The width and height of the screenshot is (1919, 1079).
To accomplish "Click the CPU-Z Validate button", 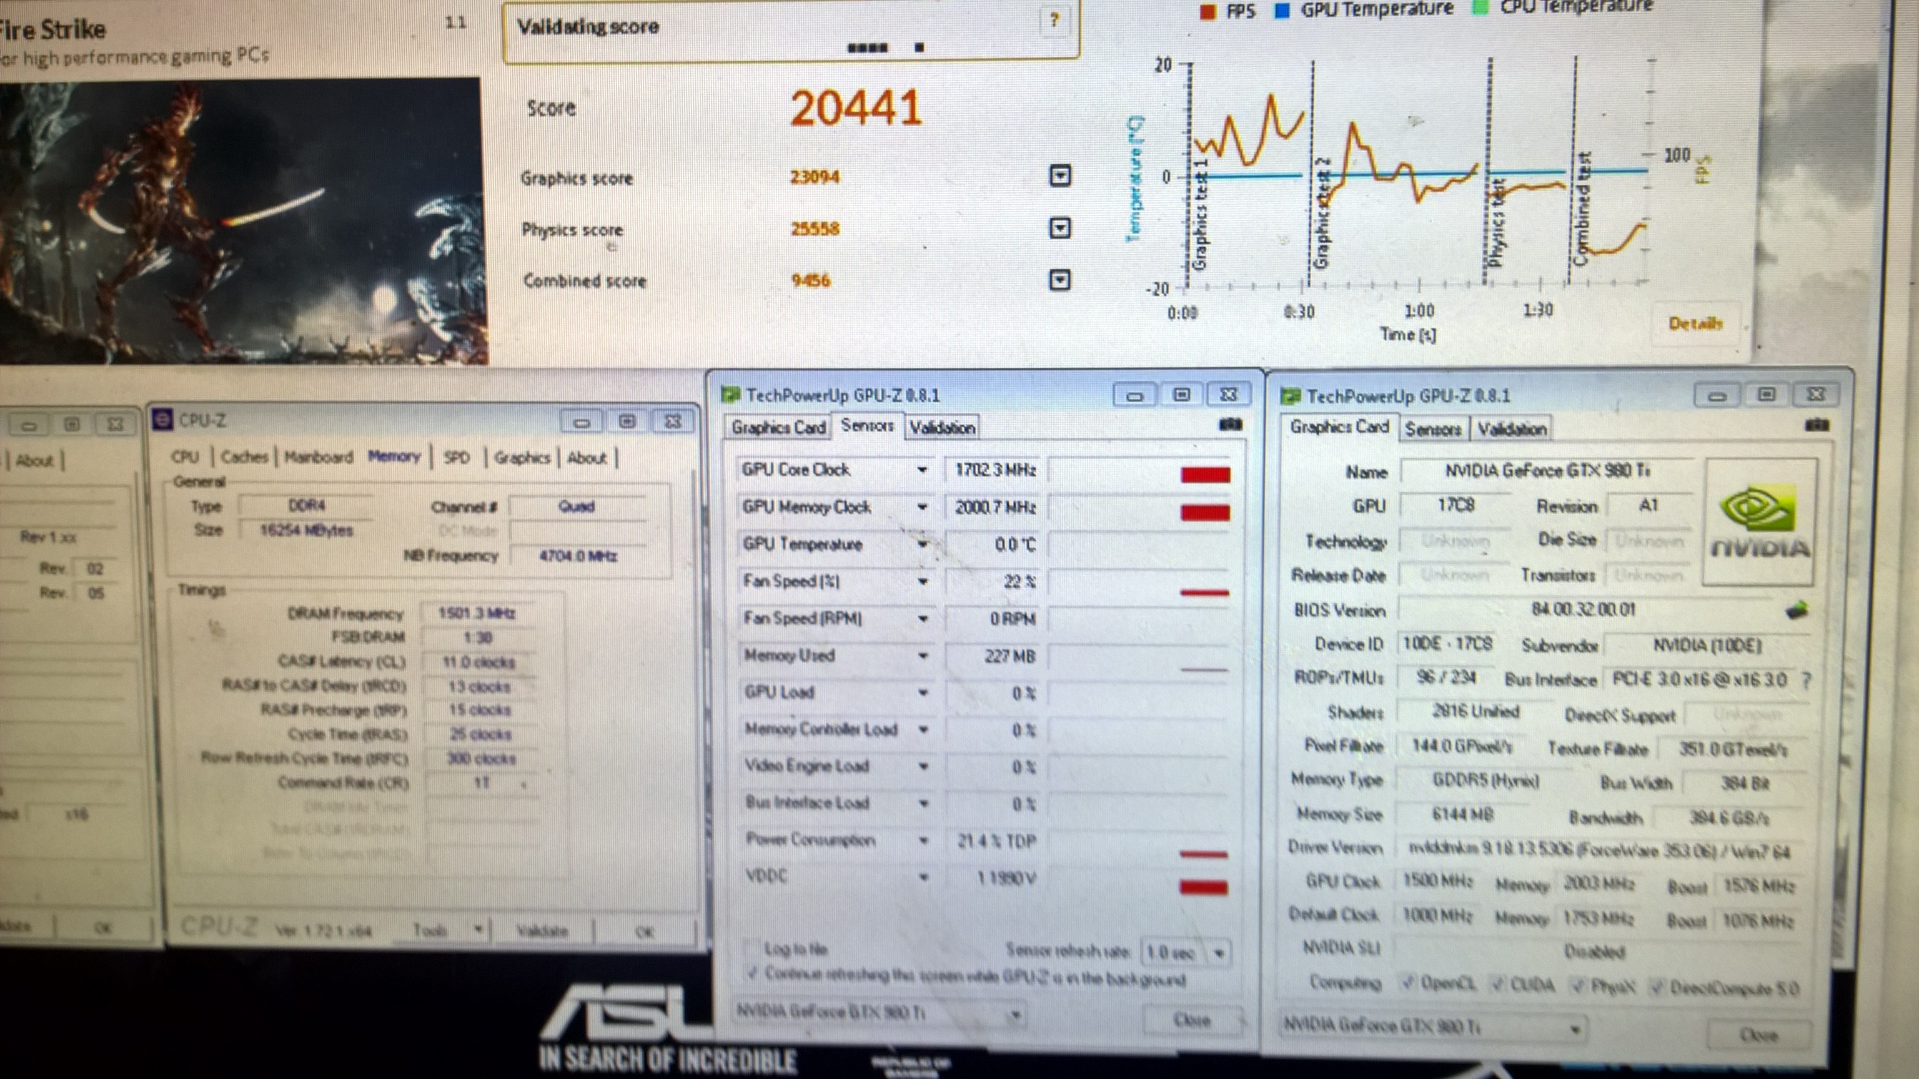I will [542, 930].
